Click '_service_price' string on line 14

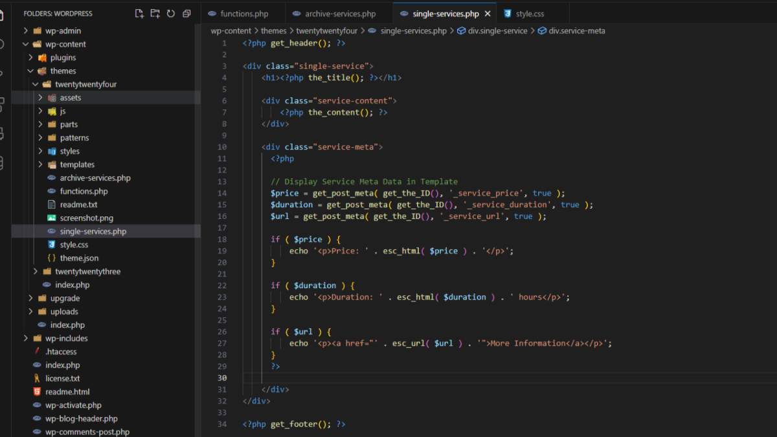486,193
